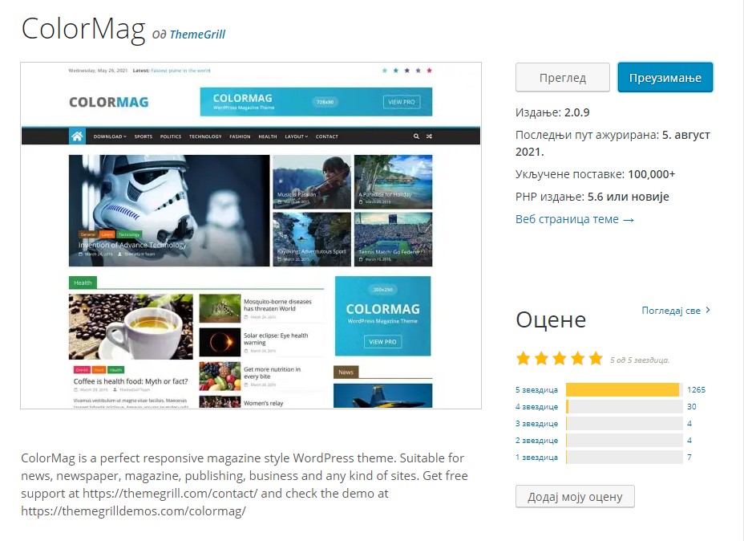Select the 5 звездица rating label
The height and width of the screenshot is (541, 744).
click(536, 390)
